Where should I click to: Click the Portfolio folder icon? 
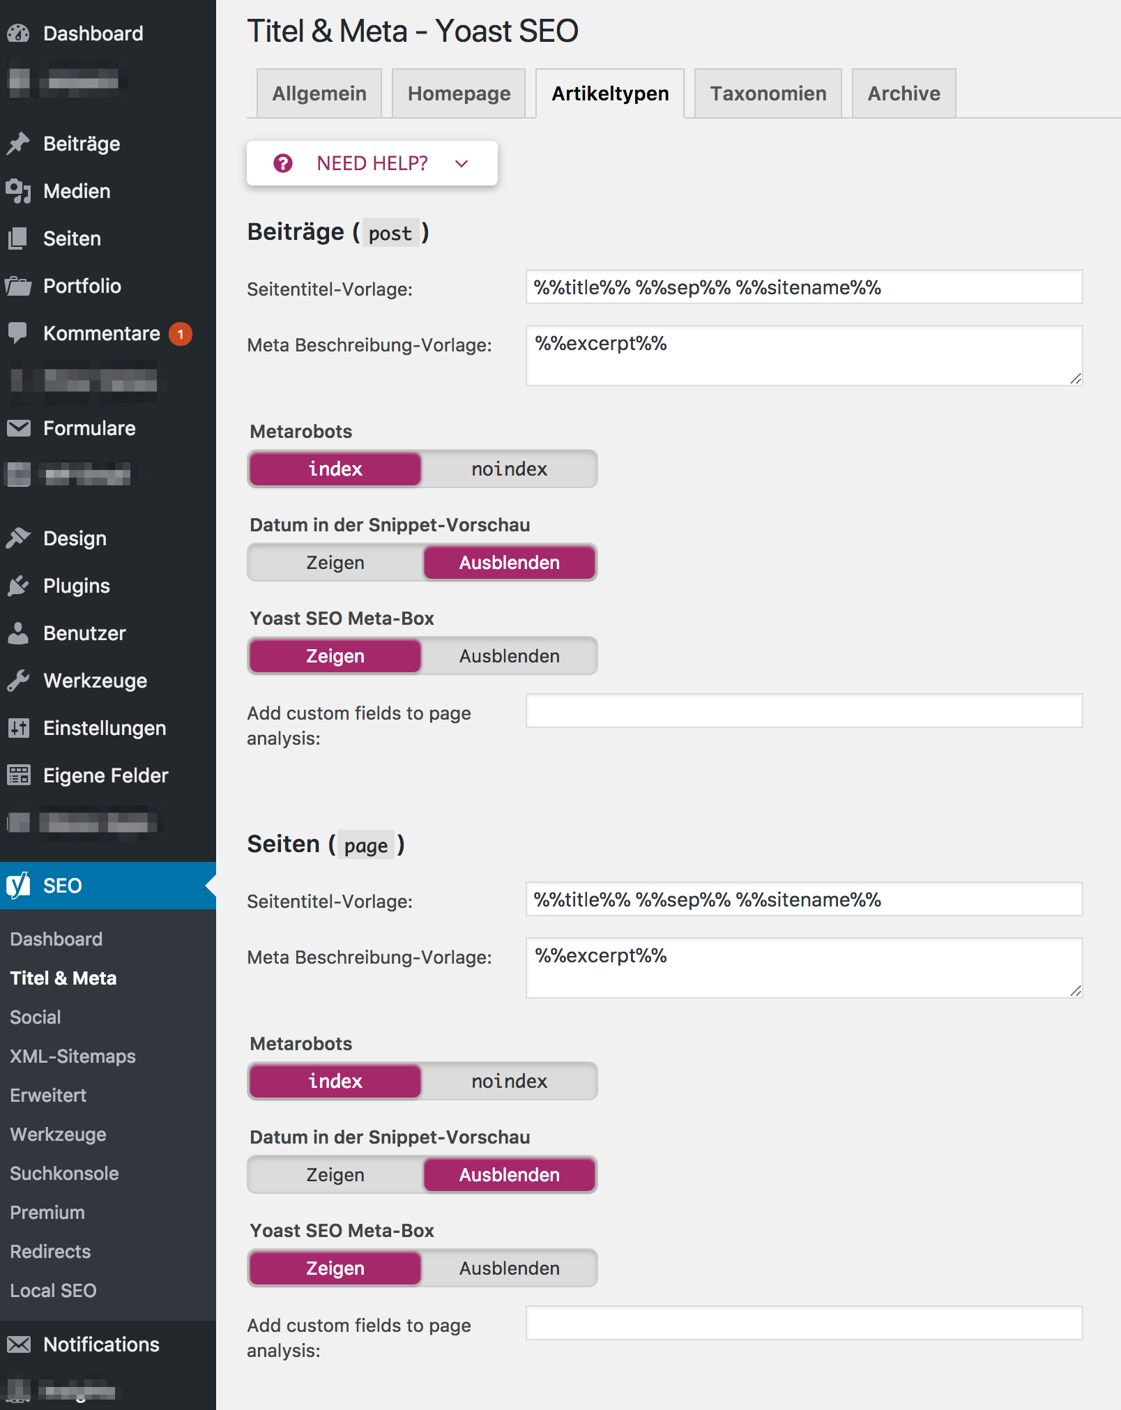pyautogui.click(x=19, y=286)
